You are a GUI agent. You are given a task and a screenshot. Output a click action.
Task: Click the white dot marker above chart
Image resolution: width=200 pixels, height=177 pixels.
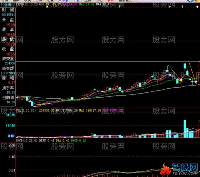47,7
